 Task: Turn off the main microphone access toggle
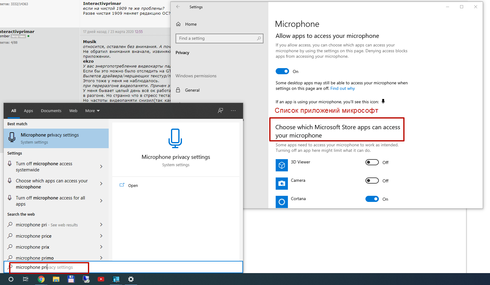coord(282,71)
